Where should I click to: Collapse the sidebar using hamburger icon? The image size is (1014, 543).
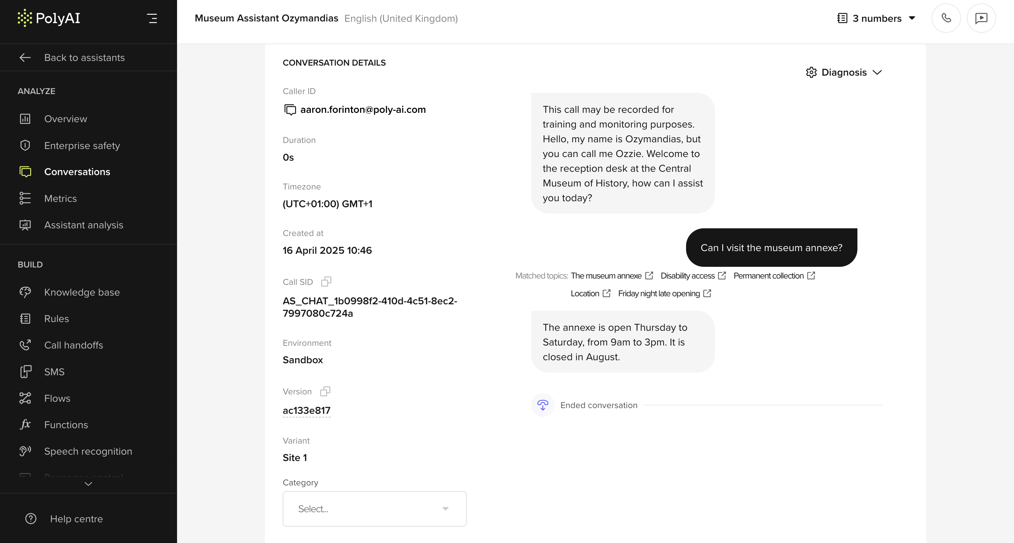[152, 18]
